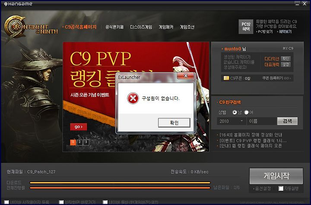The height and width of the screenshot is (205, 311).
Task: Switch to banner slide 3
Action: 86,142
